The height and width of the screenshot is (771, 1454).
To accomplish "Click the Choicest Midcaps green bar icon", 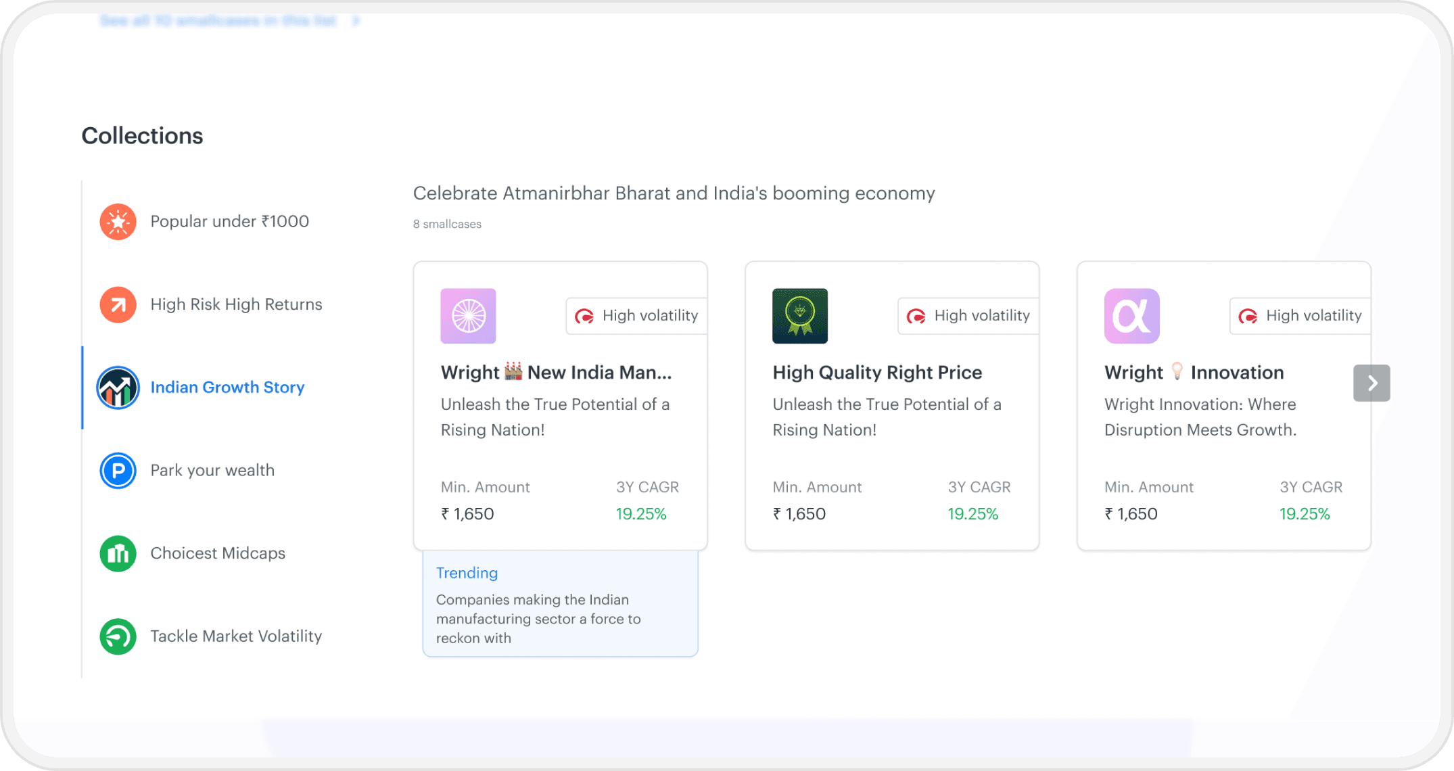I will coord(118,554).
